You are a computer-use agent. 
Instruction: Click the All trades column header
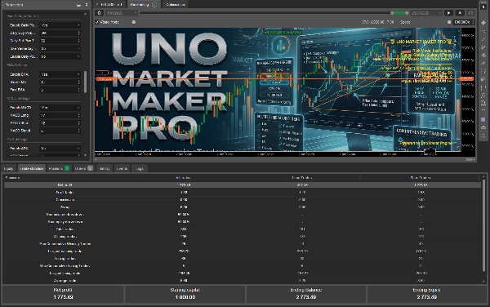[184, 178]
